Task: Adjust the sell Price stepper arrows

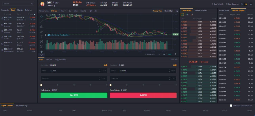Action: point(169,71)
